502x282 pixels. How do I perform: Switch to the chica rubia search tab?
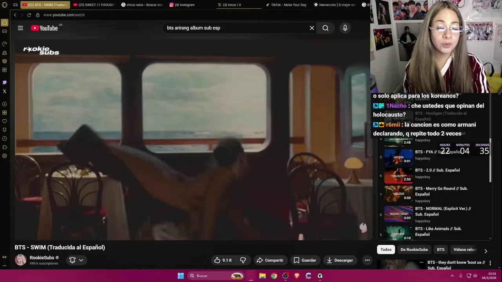pyautogui.click(x=142, y=5)
